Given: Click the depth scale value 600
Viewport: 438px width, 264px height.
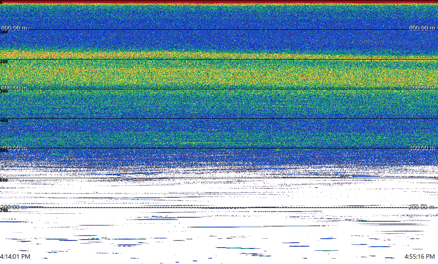Looking at the screenshot, I should (4, 180).
